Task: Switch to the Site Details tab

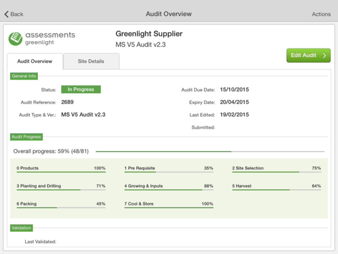Action: pos(91,61)
